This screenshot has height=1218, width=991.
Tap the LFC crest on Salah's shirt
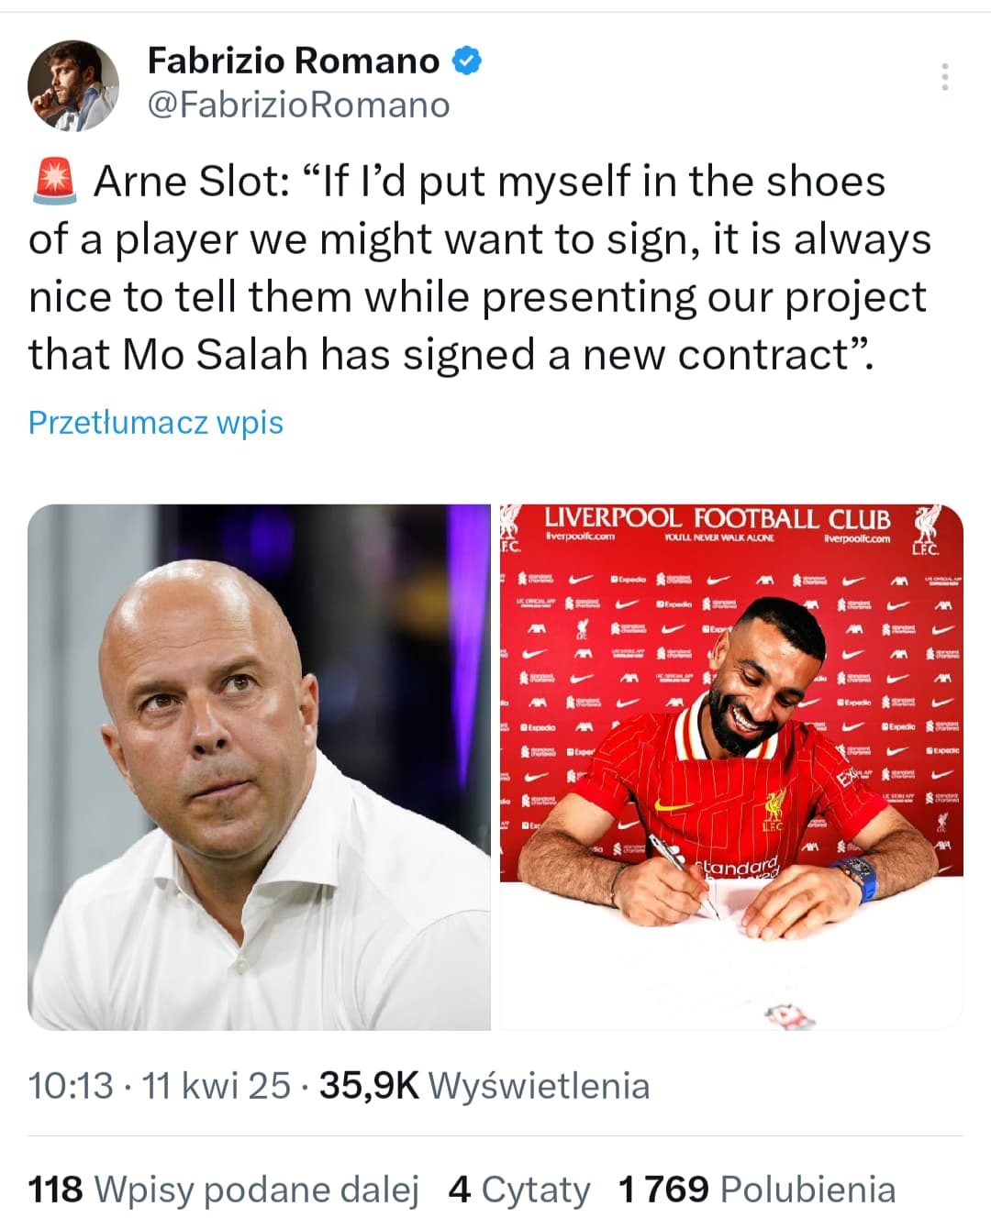[x=773, y=812]
